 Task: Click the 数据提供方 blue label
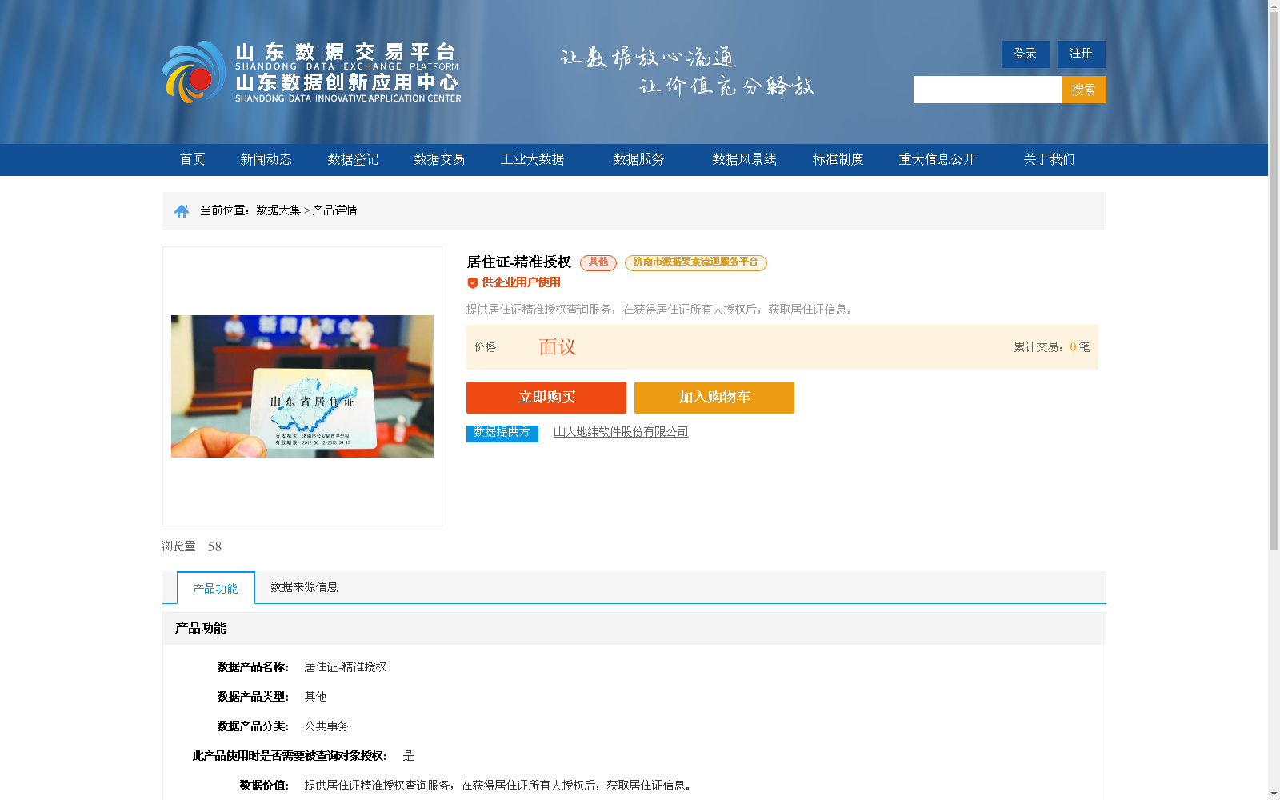[502, 433]
